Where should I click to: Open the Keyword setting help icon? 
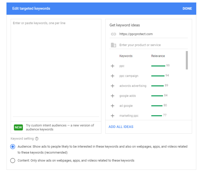(37, 139)
